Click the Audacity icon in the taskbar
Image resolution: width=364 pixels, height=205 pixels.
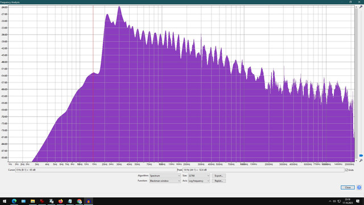click(x=89, y=201)
